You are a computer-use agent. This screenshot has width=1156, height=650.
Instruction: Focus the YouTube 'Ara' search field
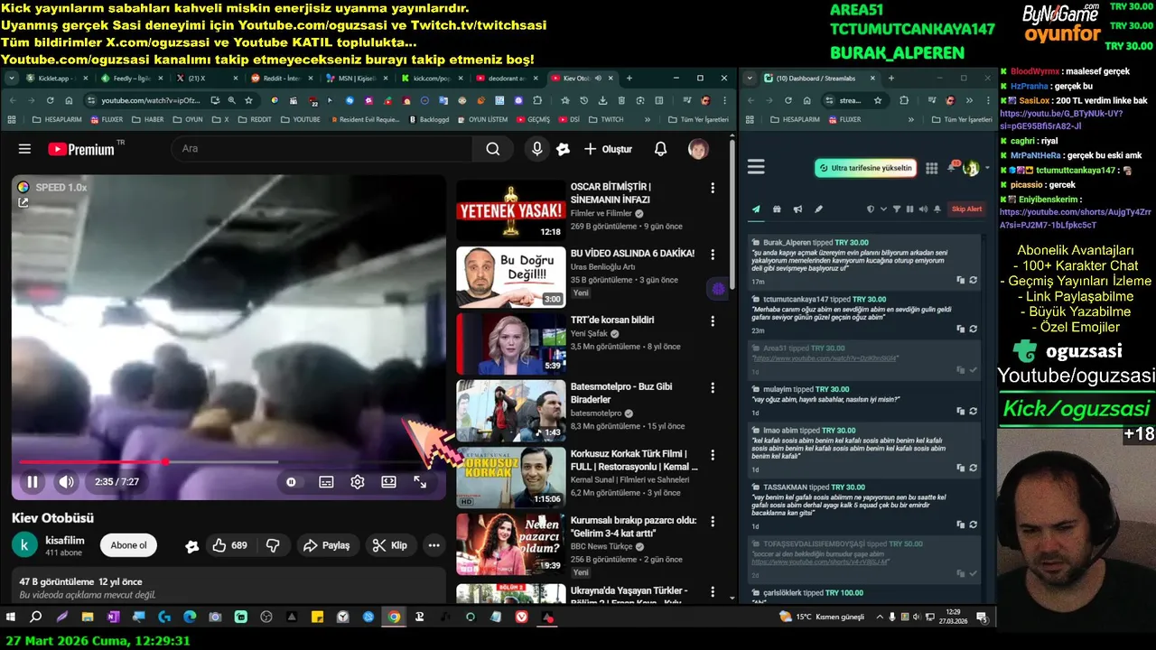click(x=321, y=149)
